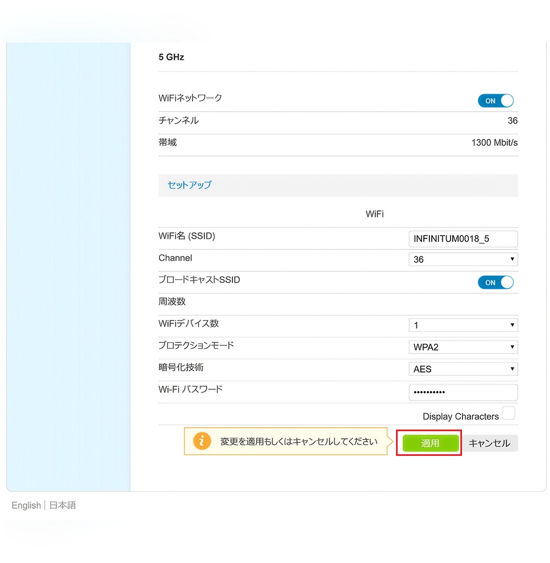This screenshot has height=563, width=550.
Task: Open the Channel dropdown showing 36
Action: [x=463, y=259]
